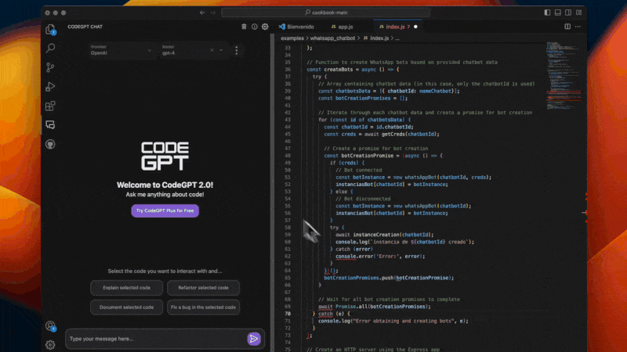627x352 pixels.
Task: Click console.error('Error:', error) line
Action: click(x=380, y=257)
